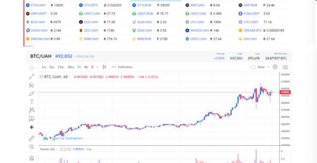Click the 494856 current price label on axis
Image resolution: width=317 pixels, height=163 pixels.
pos(285,92)
